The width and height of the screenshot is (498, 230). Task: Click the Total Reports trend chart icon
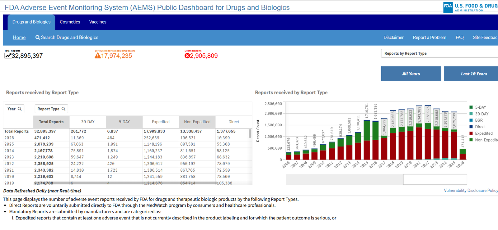tap(8, 56)
